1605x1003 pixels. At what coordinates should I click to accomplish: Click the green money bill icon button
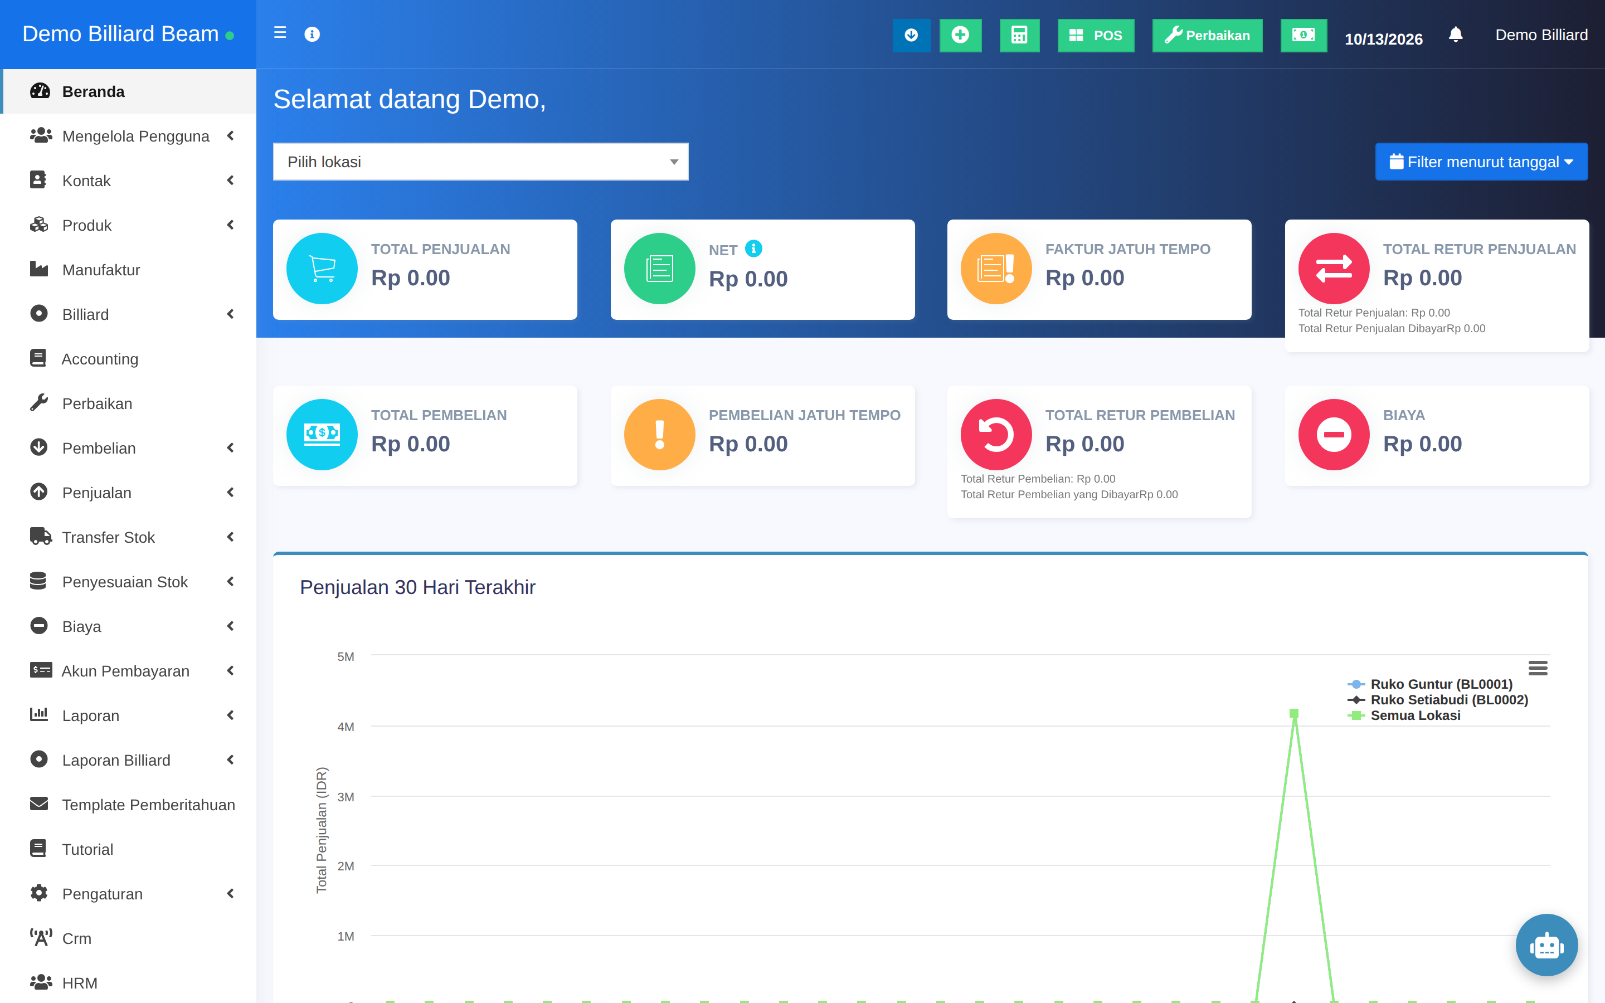click(1304, 35)
